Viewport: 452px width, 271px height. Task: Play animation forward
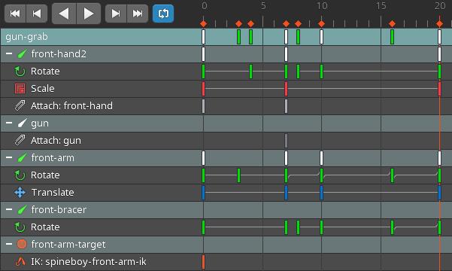(89, 14)
